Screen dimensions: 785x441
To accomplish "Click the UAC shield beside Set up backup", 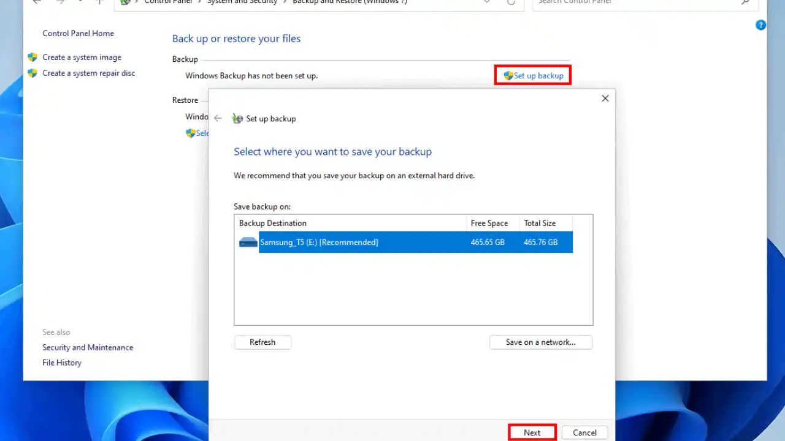I will pos(508,75).
